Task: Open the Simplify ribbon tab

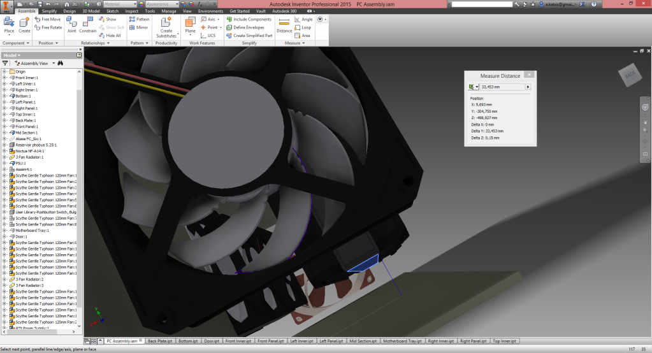Action: tap(49, 11)
